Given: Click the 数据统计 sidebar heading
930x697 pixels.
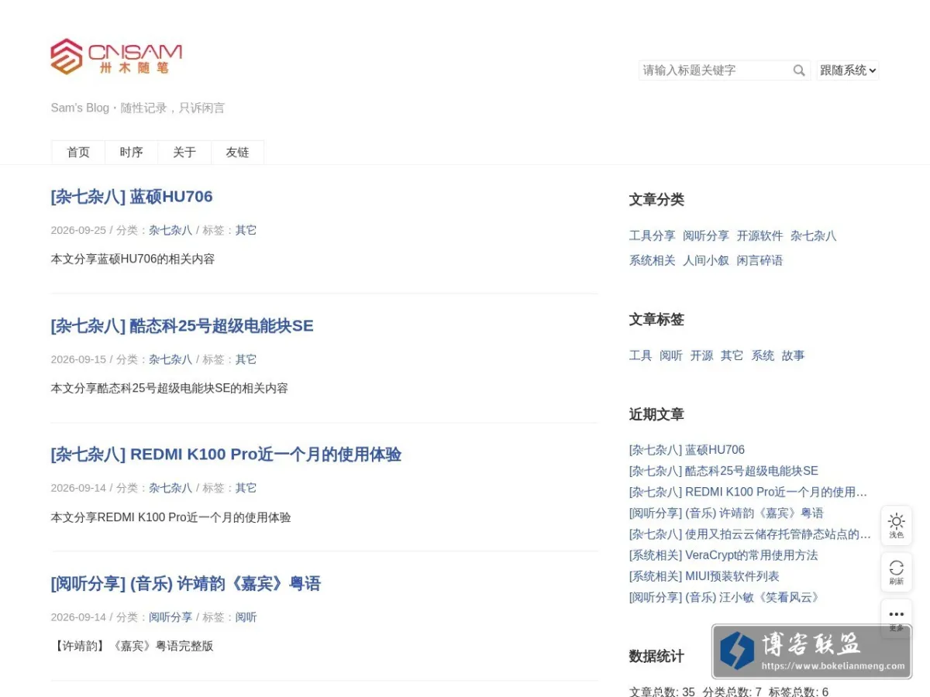Looking at the screenshot, I should coord(656,657).
